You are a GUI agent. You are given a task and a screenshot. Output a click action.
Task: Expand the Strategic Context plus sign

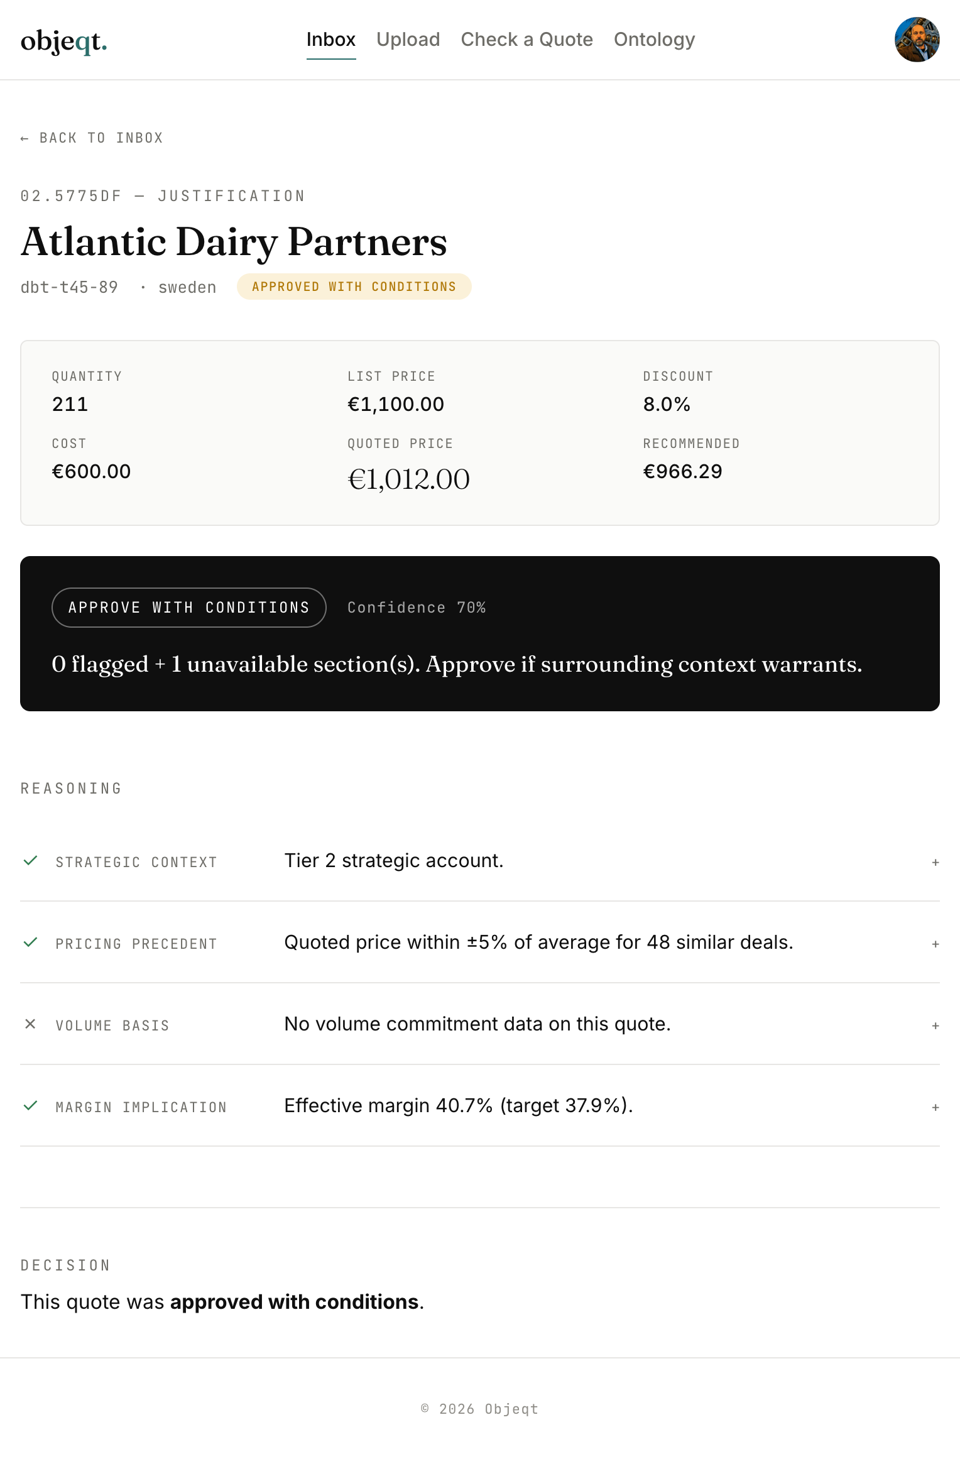click(x=935, y=863)
